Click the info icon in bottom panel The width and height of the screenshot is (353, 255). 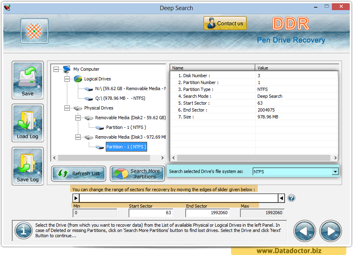click(x=24, y=230)
